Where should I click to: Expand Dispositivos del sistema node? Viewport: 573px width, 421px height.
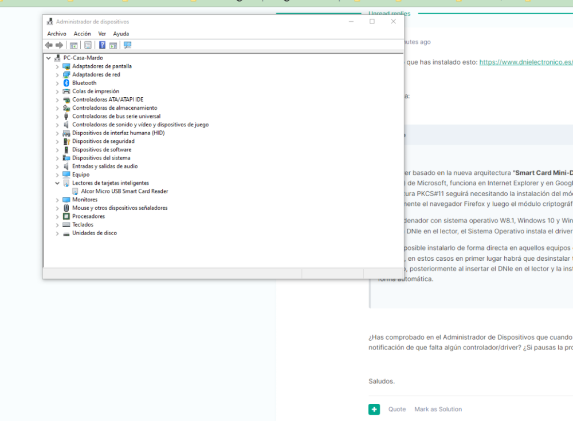[x=57, y=158]
